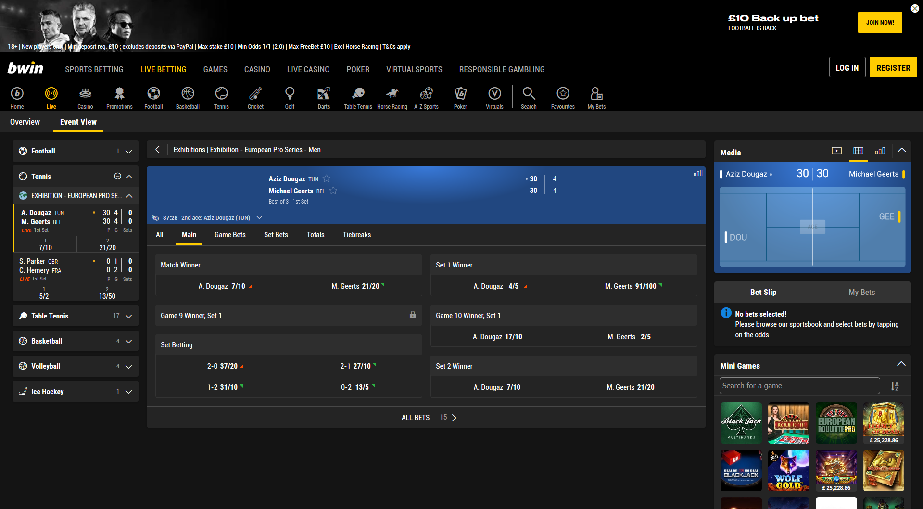This screenshot has width=923, height=509.
Task: Click the Log In button
Action: point(847,67)
